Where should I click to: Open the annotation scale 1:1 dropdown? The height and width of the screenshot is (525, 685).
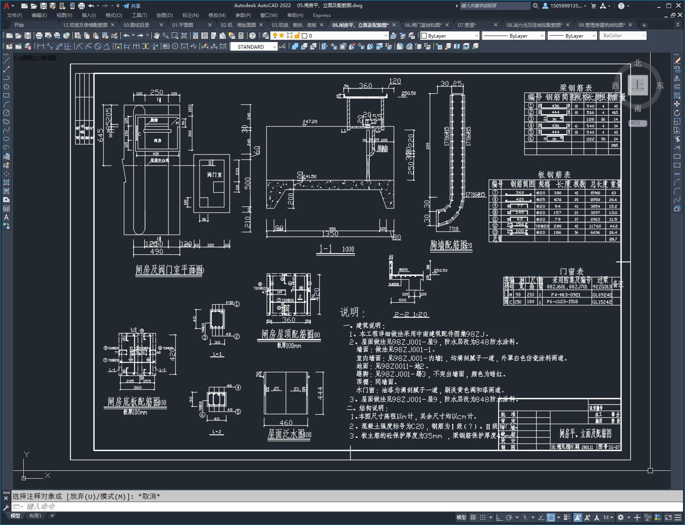(x=608, y=517)
